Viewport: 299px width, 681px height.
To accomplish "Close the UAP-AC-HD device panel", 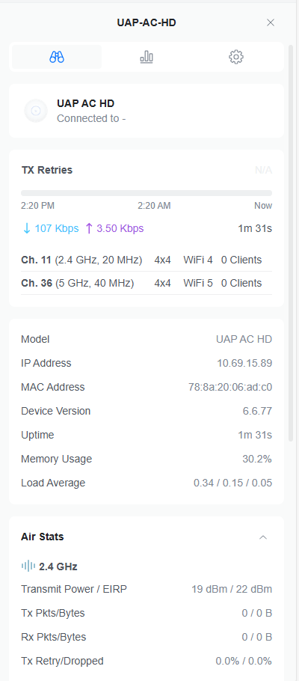I will click(x=271, y=22).
